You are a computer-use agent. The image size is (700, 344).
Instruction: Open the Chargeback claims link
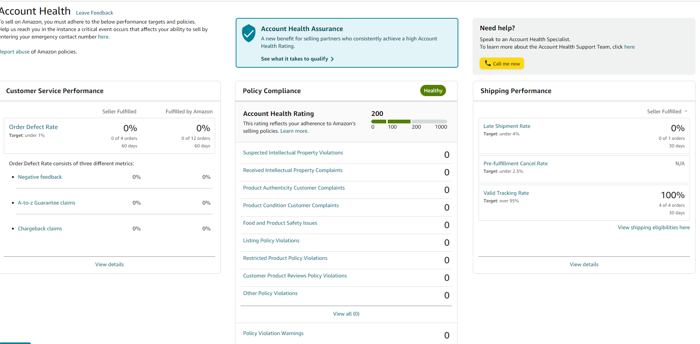coord(40,228)
